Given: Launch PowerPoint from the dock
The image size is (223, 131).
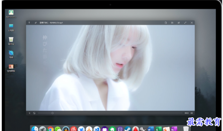Looking at the screenshot, I should (166, 129).
